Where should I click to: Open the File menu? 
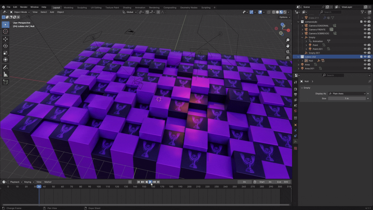9,7
